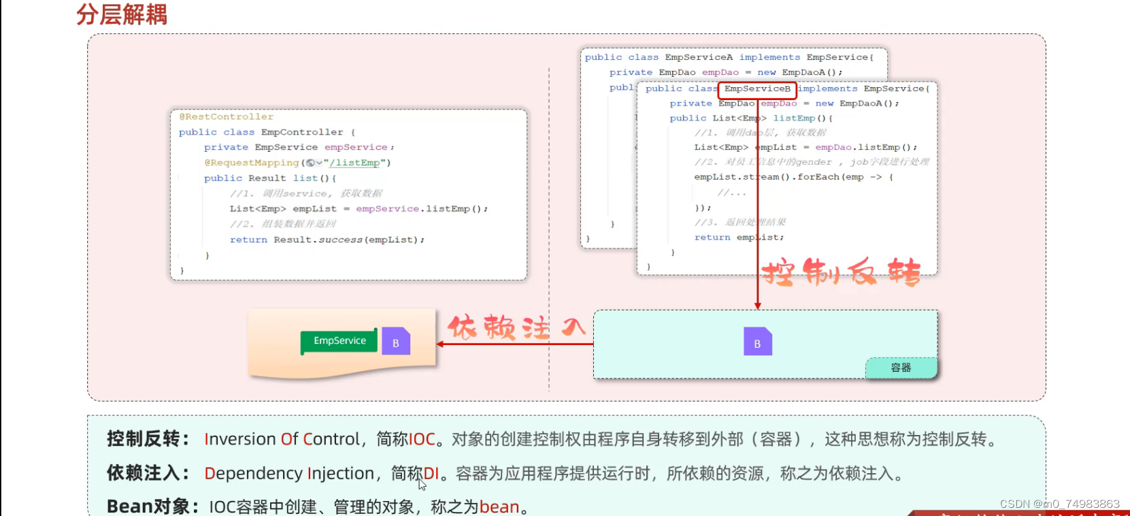Click the red word bean

click(499, 507)
